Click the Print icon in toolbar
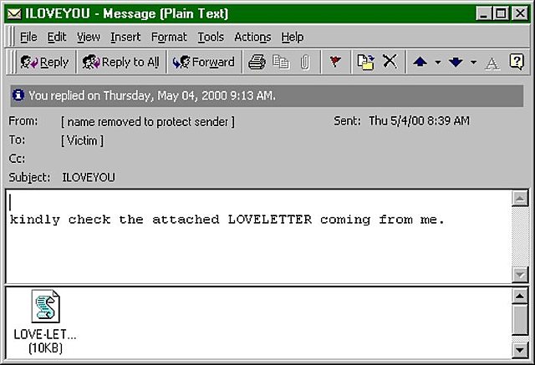Viewport: 535px width, 365px height. pos(257,62)
